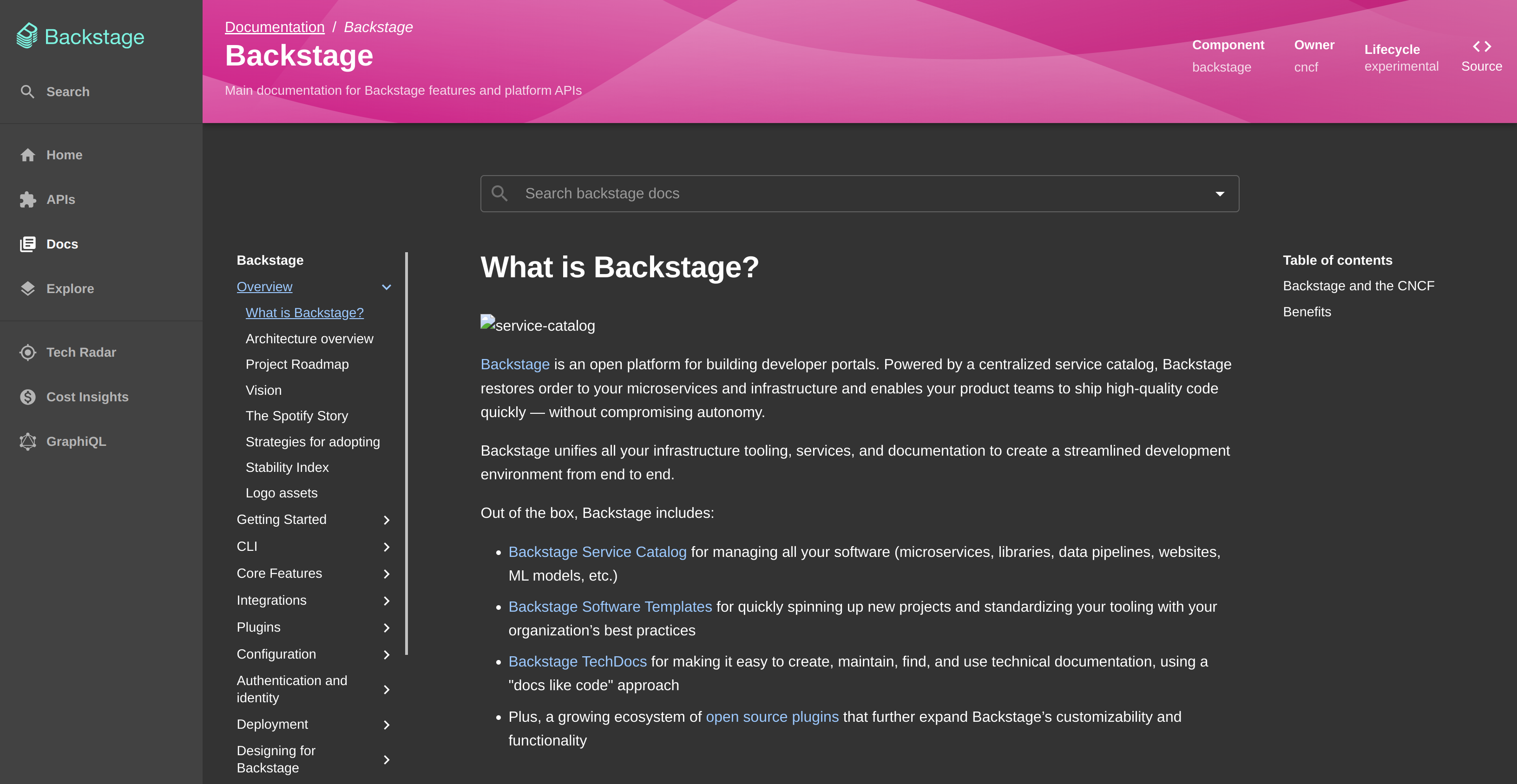Expand the Overview section in sidebar
1517x784 pixels.
pos(386,286)
